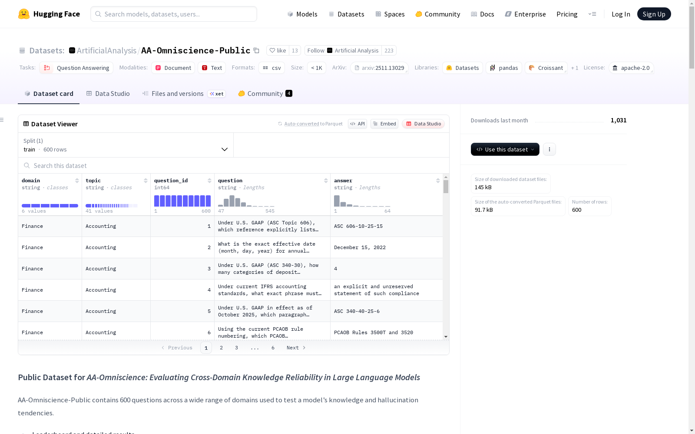The image size is (695, 434).
Task: Select the csv format tag
Action: pos(271,68)
